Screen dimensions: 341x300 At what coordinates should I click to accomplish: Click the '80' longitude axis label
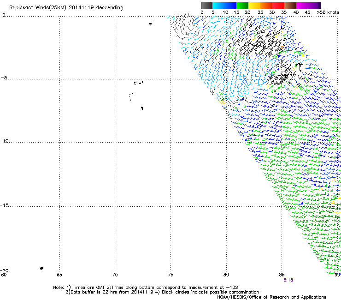point(226,275)
